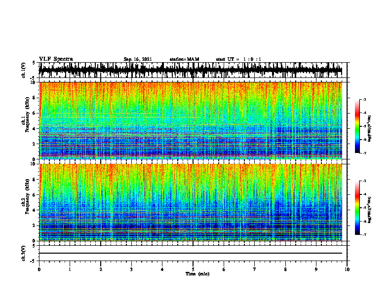Click time-axis tick label "10"
Viewport: 391px width, 302px height.
(347, 269)
